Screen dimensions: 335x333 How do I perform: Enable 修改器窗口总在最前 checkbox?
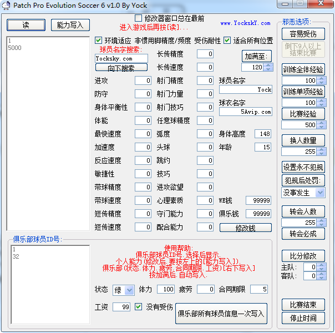tap(138, 18)
